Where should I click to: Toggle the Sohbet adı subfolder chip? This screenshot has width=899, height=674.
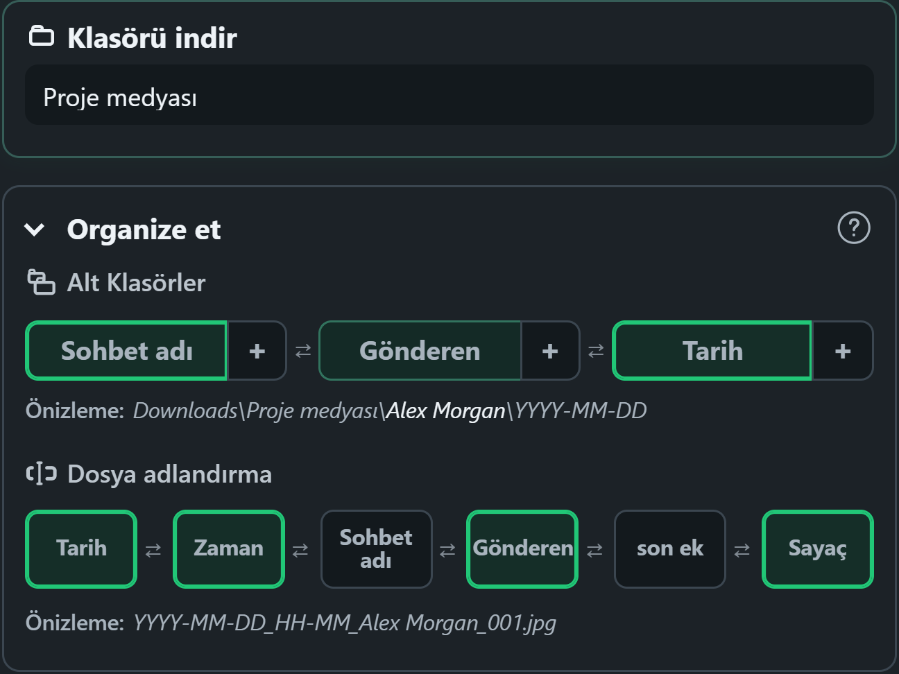pyautogui.click(x=126, y=351)
